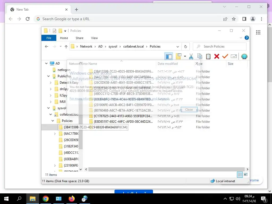The width and height of the screenshot is (272, 204).
Task: Click sysvol in the breadcrumb path
Action: click(x=113, y=46)
